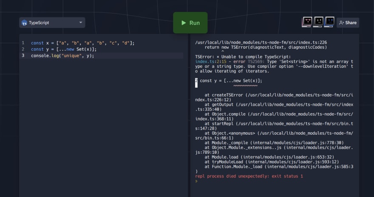The width and height of the screenshot is (374, 197).
Task: Click the 'at startRepl' stack trace line
Action: (274, 126)
